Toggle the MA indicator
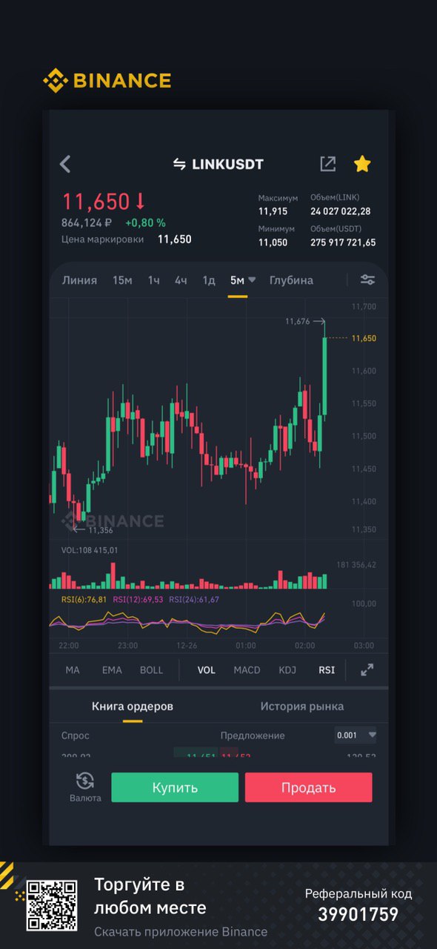Viewport: 437px width, 949px height. pos(73,669)
